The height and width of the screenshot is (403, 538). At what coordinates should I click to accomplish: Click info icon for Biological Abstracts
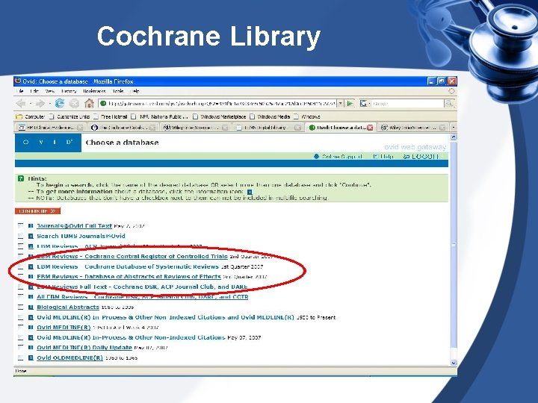coord(31,307)
